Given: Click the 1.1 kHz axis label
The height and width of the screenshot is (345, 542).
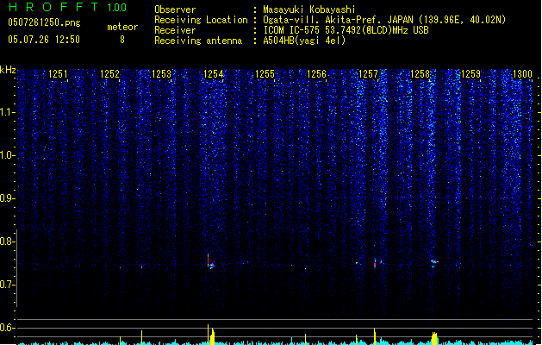Looking at the screenshot, I should 8,112.
